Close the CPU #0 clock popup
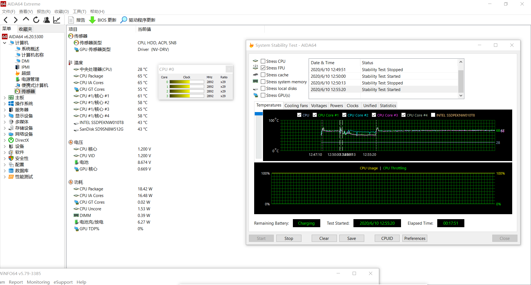 (229, 69)
